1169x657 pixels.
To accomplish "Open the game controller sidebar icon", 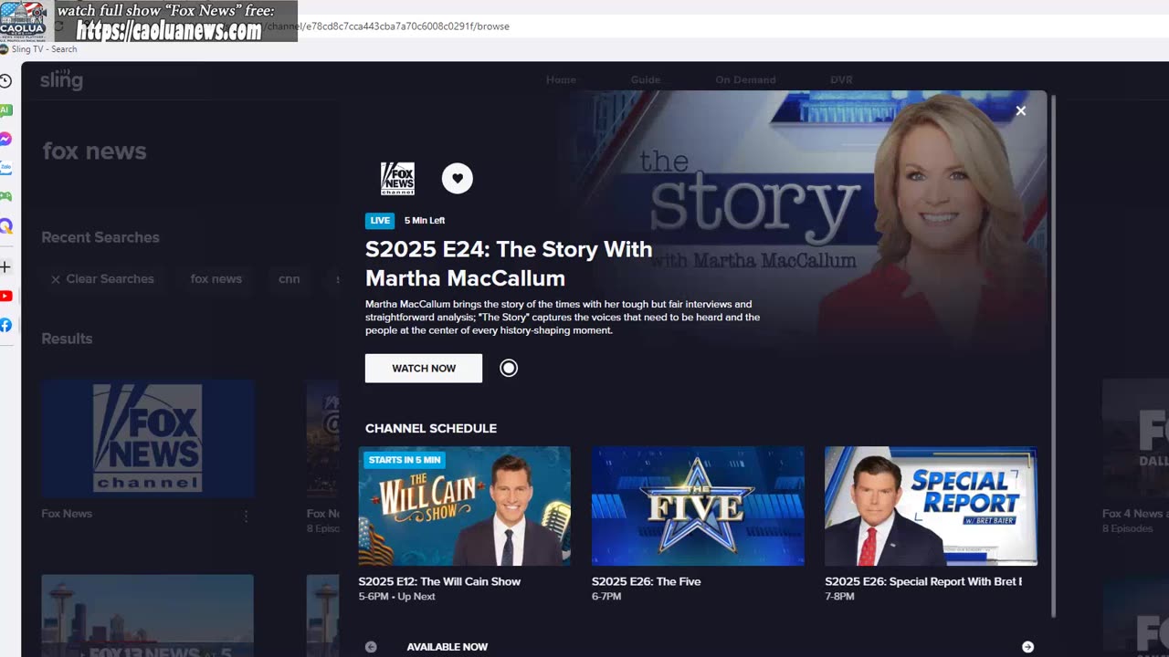I will click(5, 196).
